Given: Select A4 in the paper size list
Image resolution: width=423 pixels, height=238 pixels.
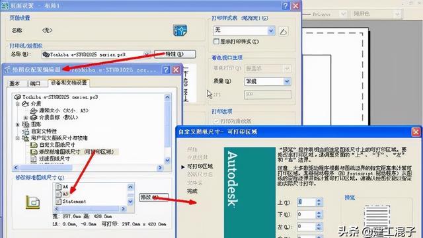Looking at the screenshot, I should pyautogui.click(x=62, y=186).
